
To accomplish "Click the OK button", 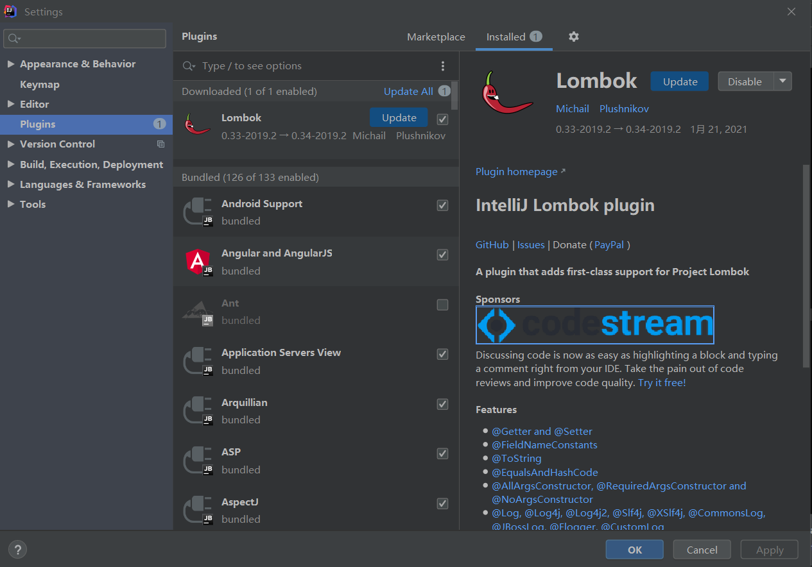I will coord(635,550).
